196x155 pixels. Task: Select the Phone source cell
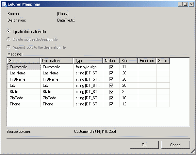(x=24, y=104)
